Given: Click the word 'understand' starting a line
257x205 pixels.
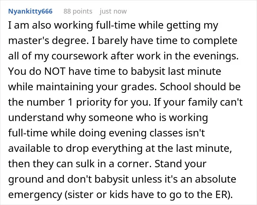Looking at the screenshot, I should [36, 117].
